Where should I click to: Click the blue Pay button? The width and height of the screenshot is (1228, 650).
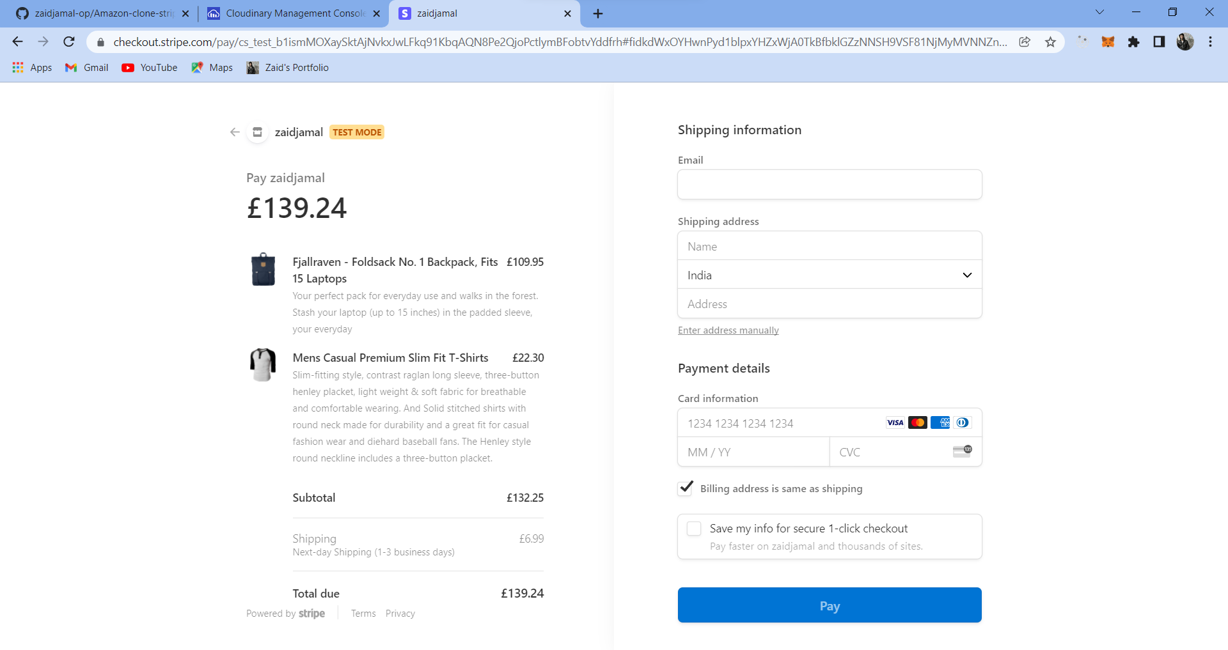[x=830, y=605]
